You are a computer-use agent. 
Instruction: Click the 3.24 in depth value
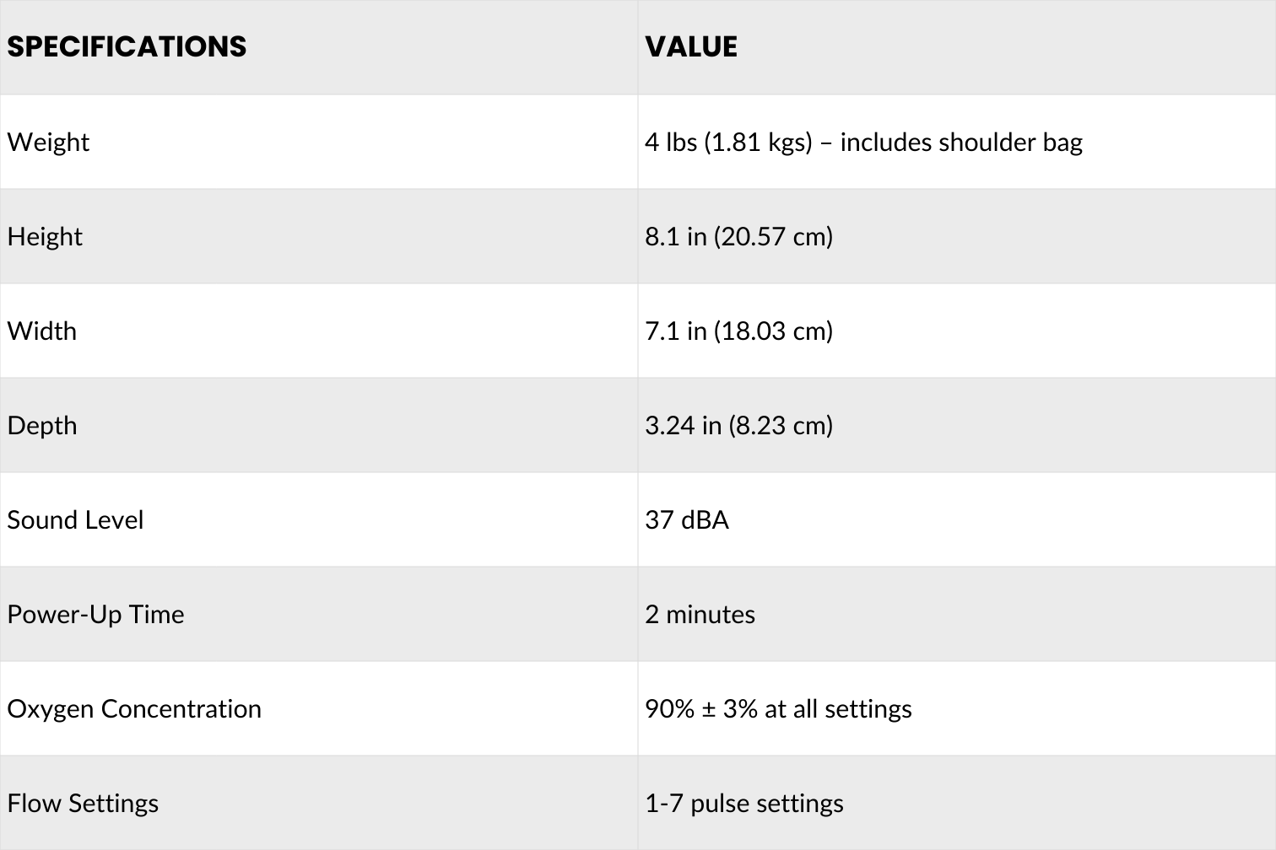coord(738,425)
